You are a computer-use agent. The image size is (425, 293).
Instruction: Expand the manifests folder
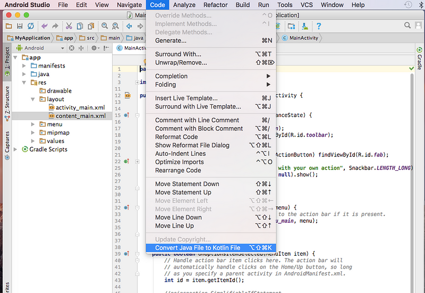pos(24,66)
